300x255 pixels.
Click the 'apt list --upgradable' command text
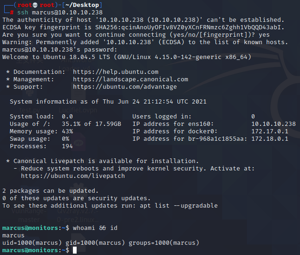pos(179,206)
